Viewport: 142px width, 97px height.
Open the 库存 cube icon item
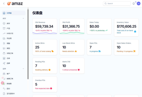tap(4, 23)
